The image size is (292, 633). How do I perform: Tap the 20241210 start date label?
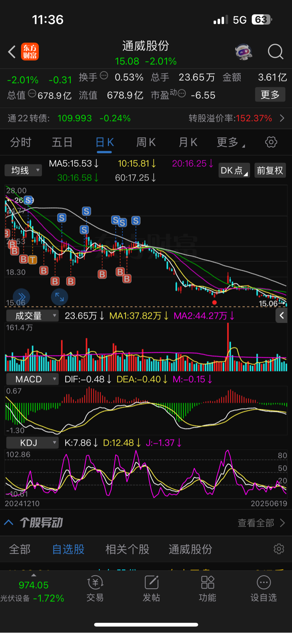click(x=22, y=504)
